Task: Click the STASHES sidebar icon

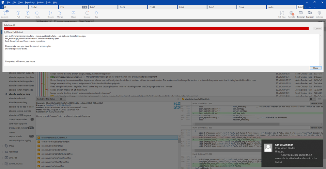Action: [6, 158]
